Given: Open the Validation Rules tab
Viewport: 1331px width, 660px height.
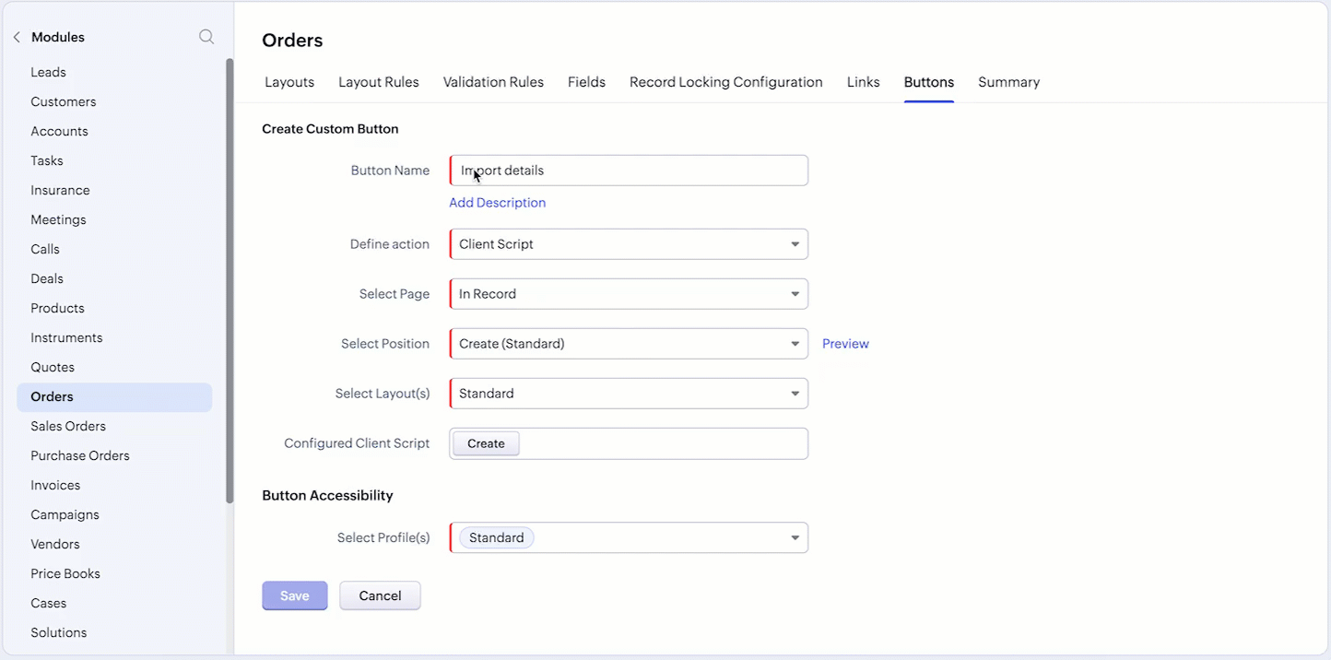Looking at the screenshot, I should click(x=493, y=82).
